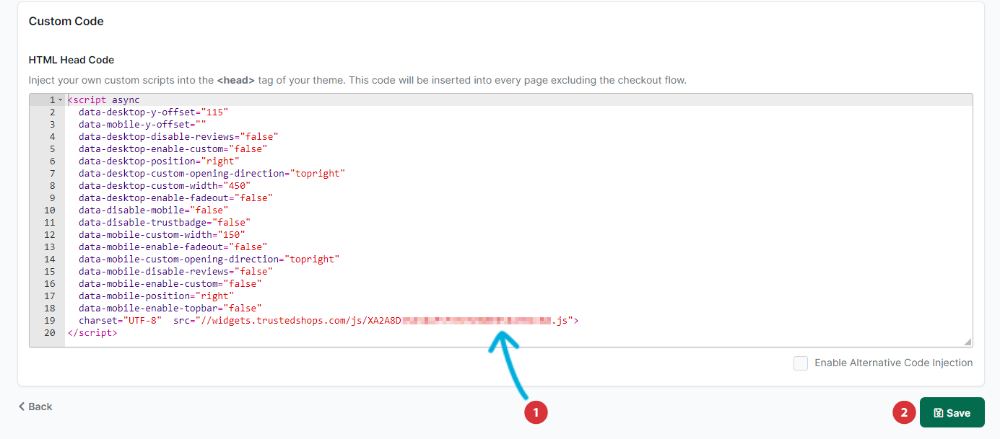
Task: Click the data-desktop-y-offset="115" line
Action: tap(153, 112)
